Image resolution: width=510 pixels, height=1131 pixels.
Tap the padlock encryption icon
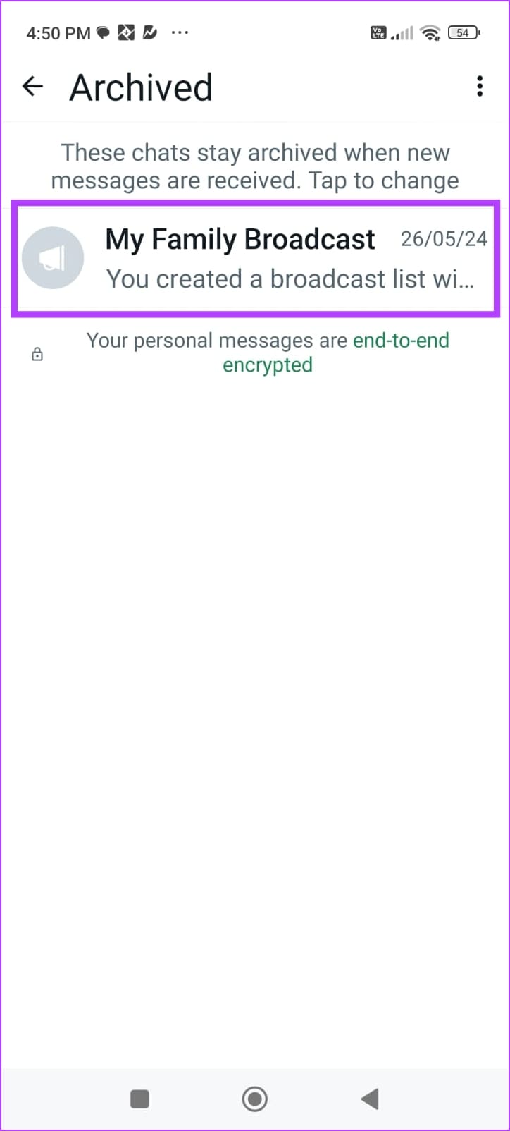(37, 353)
